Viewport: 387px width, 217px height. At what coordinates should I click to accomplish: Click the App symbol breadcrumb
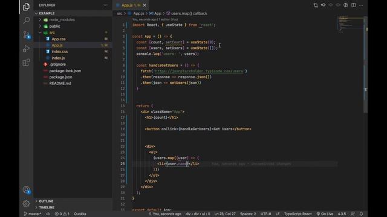(x=155, y=13)
